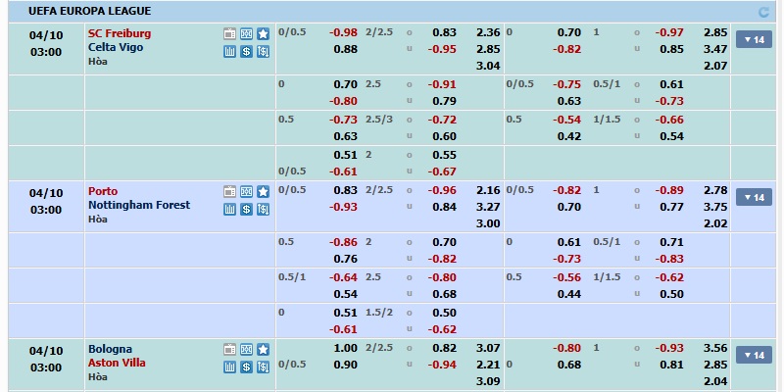Open the Nottingham Forest team link
This screenshot has width=784, height=392.
click(139, 205)
